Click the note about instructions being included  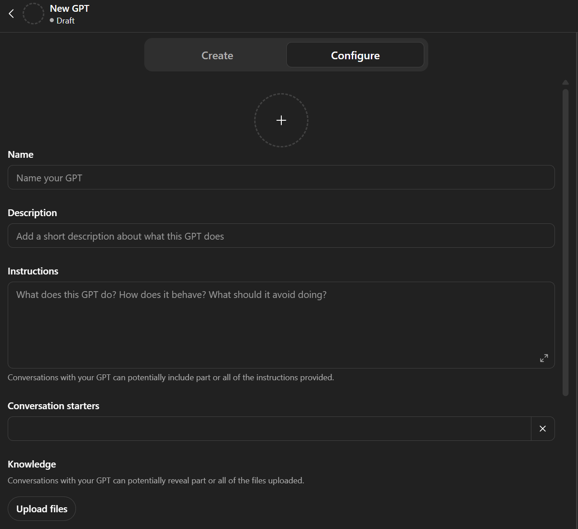[171, 378]
